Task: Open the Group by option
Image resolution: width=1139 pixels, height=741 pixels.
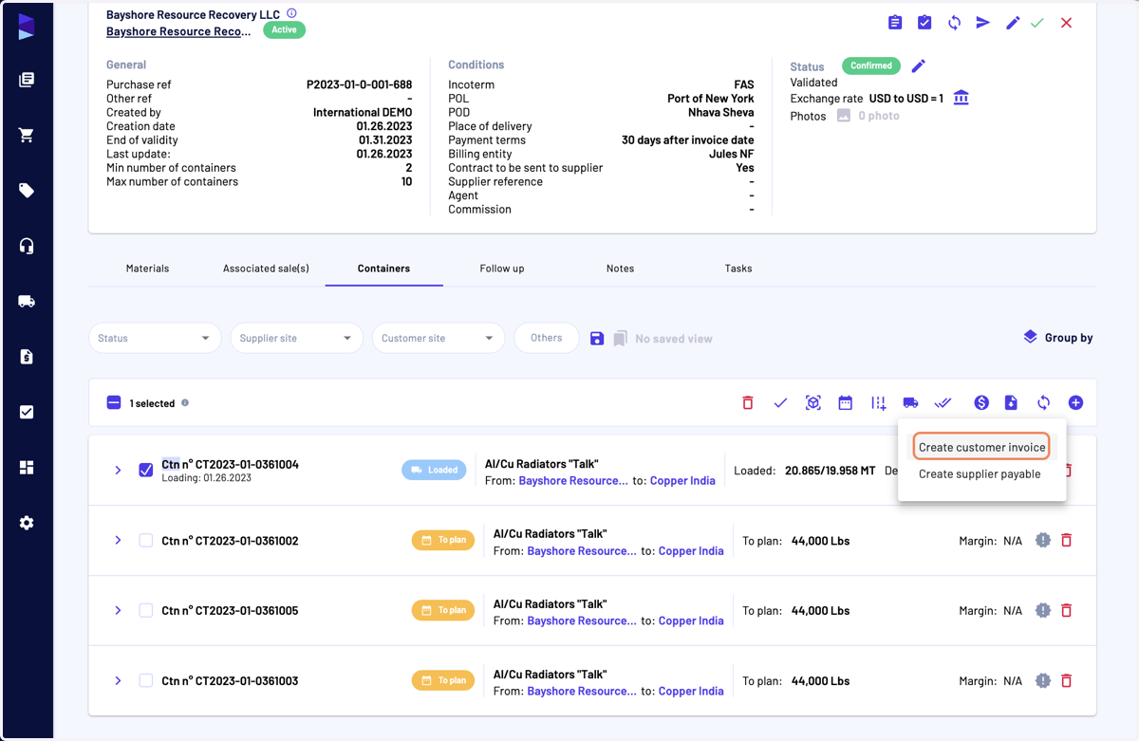Action: click(x=1057, y=338)
